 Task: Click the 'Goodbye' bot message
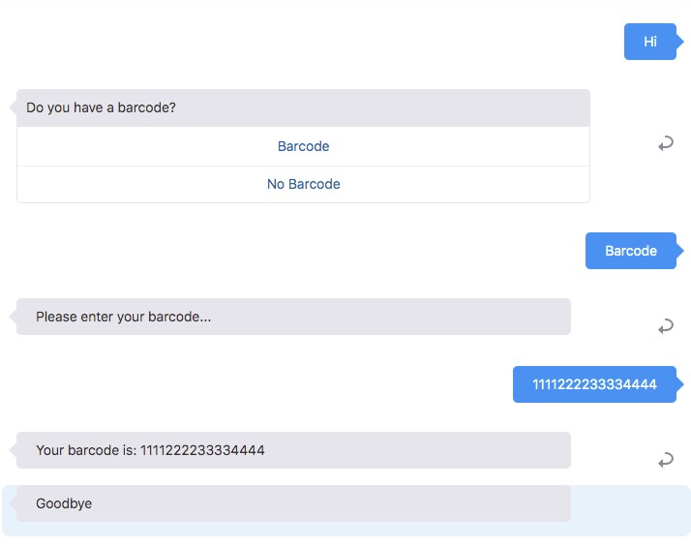(x=64, y=503)
